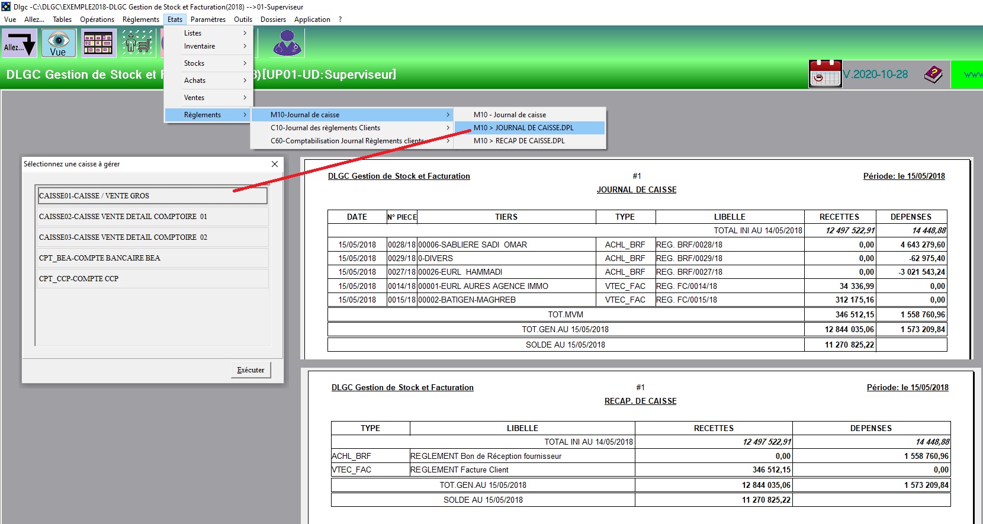Click the N° PIECE column header
Viewport: 983px width, 524px height.
(x=402, y=217)
